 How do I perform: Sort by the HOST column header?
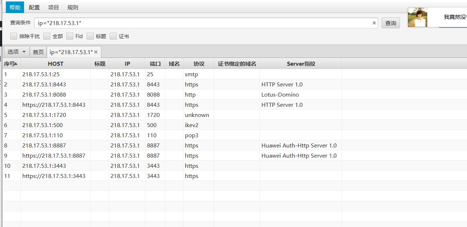[55, 64]
